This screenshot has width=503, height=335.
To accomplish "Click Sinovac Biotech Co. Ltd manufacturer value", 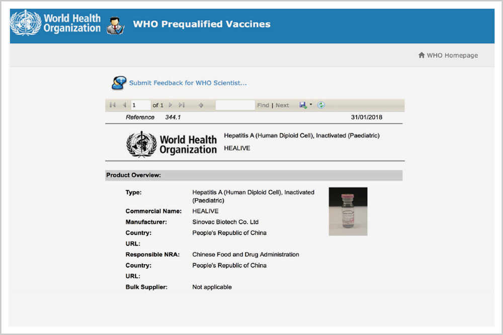I will click(225, 222).
